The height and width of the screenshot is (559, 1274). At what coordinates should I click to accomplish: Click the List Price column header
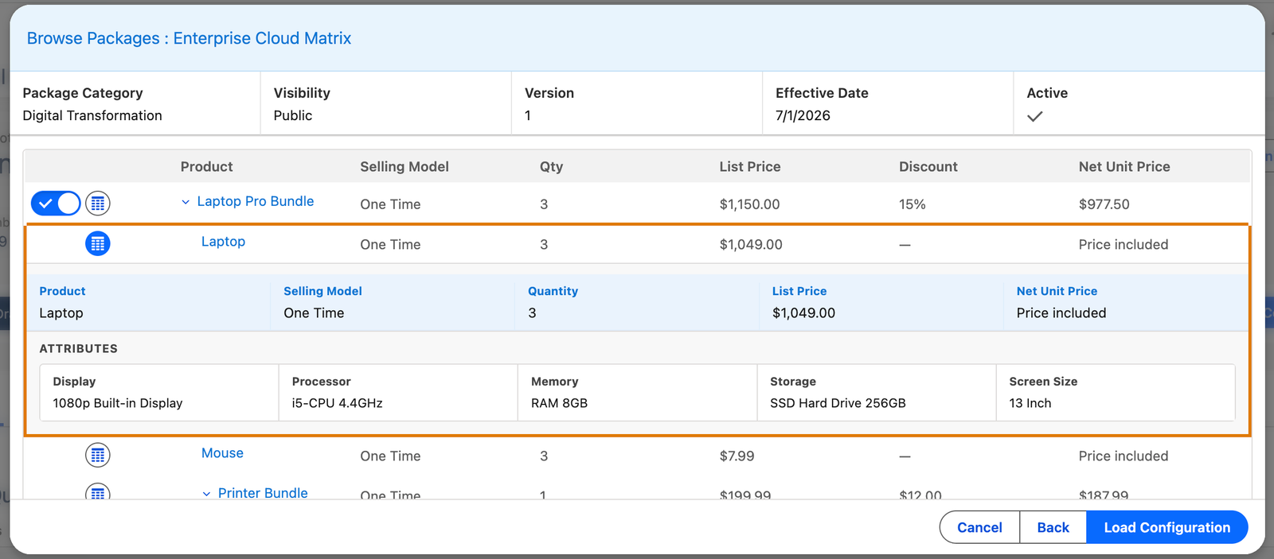pyautogui.click(x=750, y=167)
